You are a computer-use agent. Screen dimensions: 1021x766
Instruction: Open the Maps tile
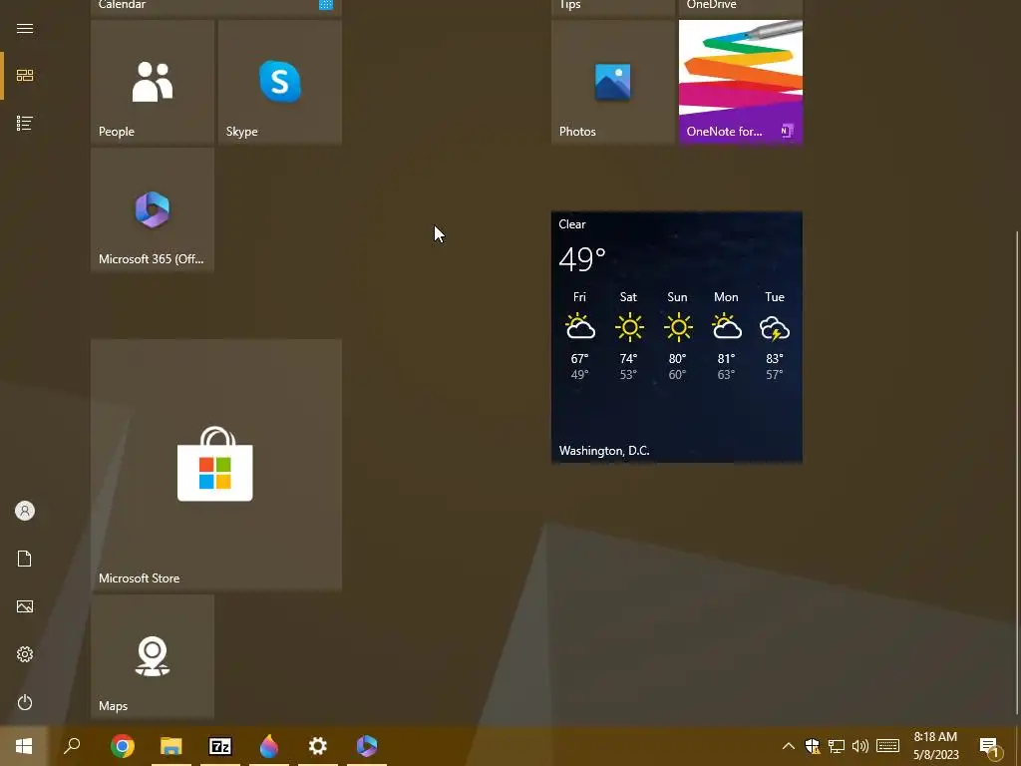[x=153, y=656]
